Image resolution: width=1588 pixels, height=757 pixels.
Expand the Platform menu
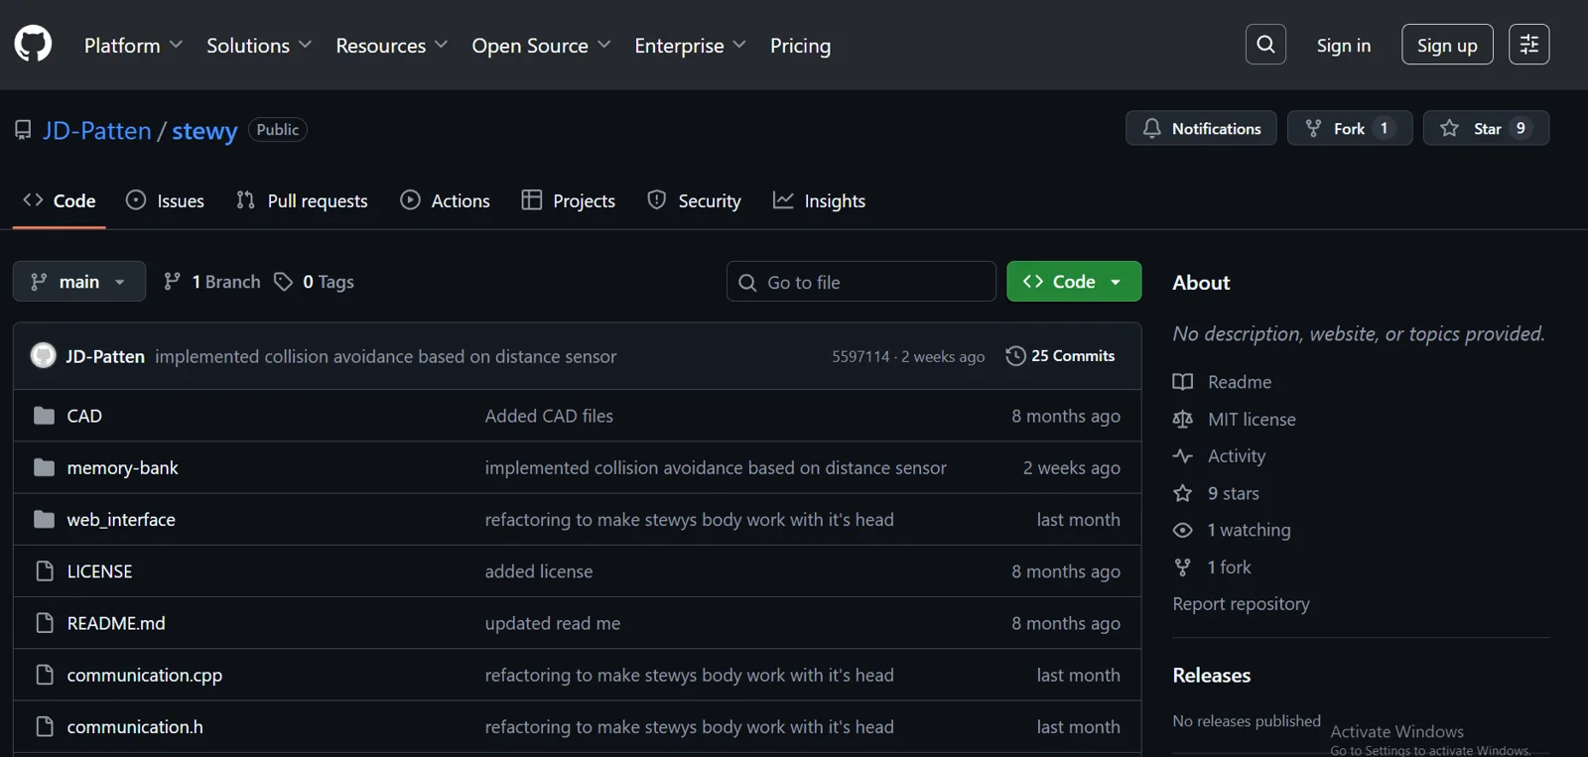tap(133, 46)
